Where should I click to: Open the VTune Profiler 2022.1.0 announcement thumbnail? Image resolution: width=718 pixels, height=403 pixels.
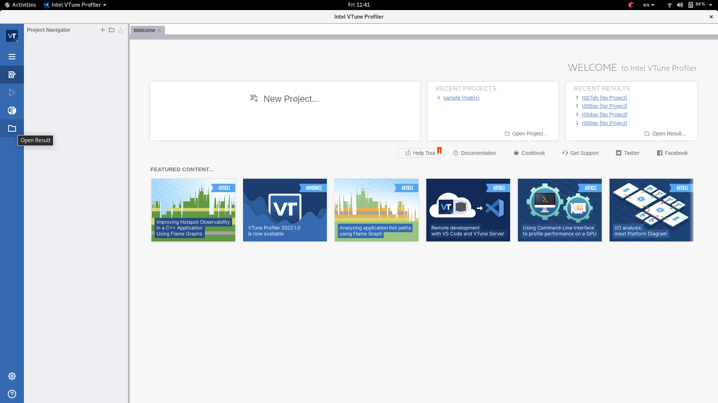pyautogui.click(x=285, y=210)
